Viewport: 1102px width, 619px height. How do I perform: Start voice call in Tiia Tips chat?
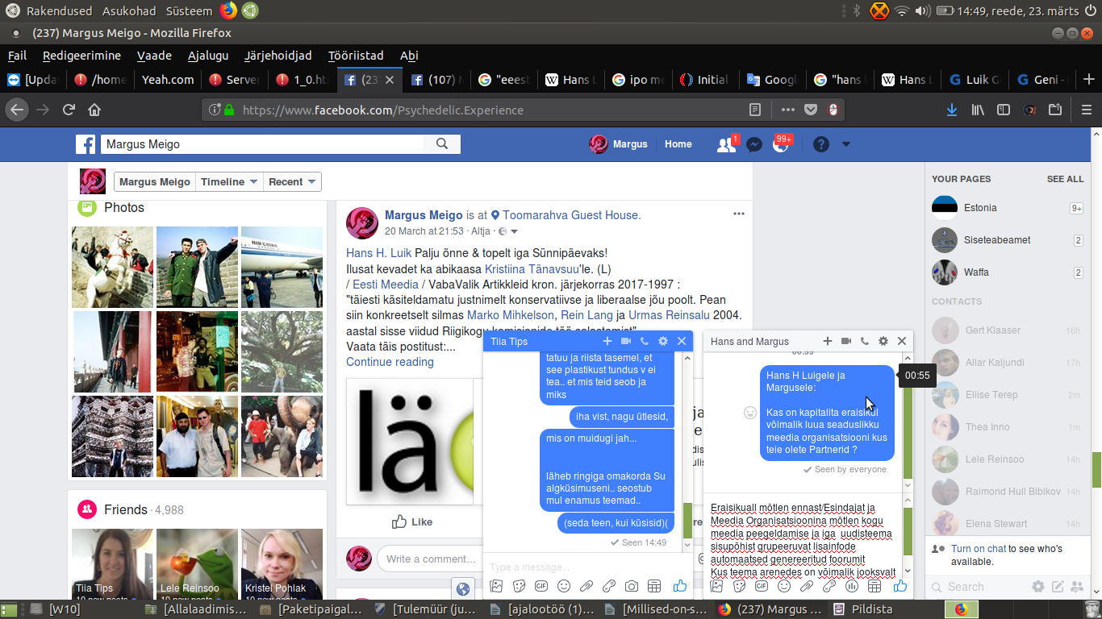point(645,342)
